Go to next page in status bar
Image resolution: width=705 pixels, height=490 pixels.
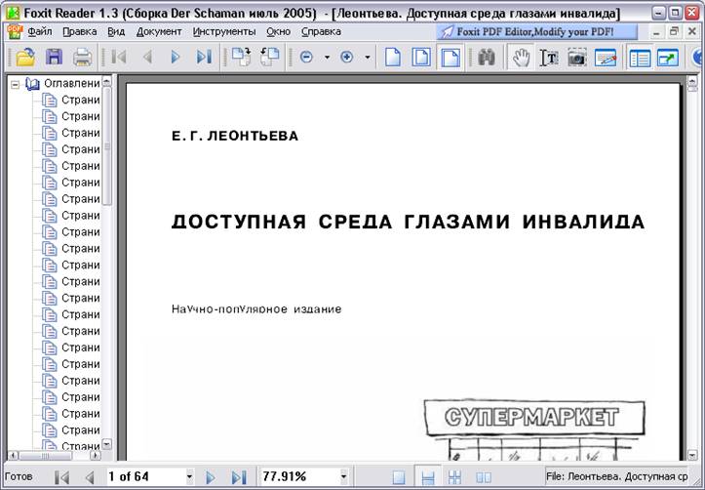click(x=210, y=477)
